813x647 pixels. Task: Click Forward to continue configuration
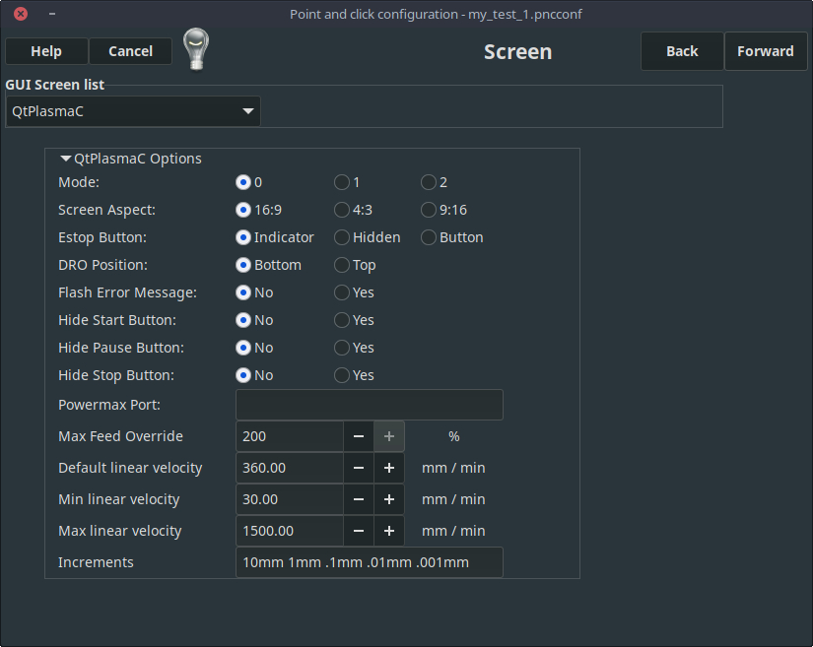[766, 50]
